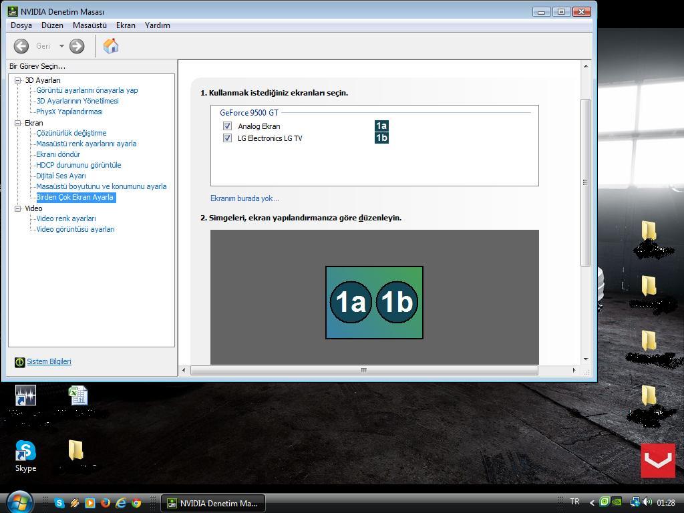This screenshot has width=684, height=513.
Task: Open Video görüntüsü ayarları
Action: coord(75,229)
